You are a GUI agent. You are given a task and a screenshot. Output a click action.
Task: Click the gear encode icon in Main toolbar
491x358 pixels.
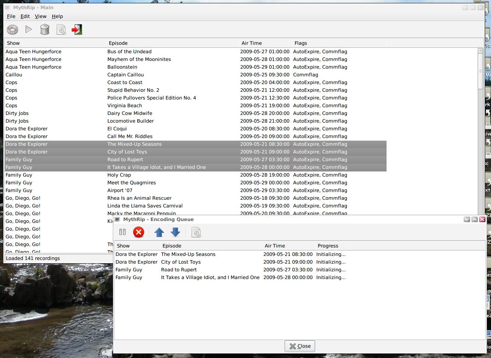click(13, 29)
